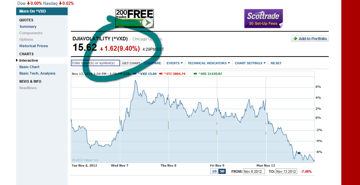Click the chart data point marker near -6%
Screen dimensions: 360x185
coord(299,153)
